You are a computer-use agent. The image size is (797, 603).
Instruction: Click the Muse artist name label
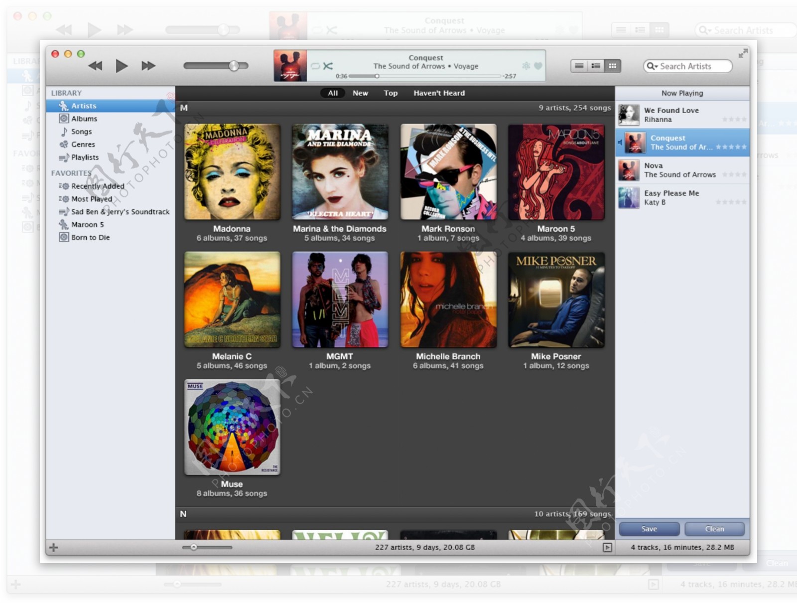click(x=232, y=484)
